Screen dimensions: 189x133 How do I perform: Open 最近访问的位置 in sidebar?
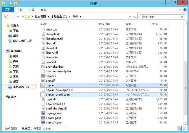[x=22, y=41]
